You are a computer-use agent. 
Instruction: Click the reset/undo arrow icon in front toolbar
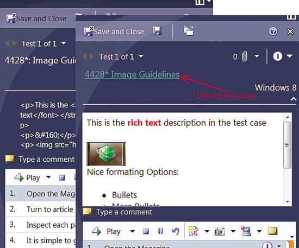pyautogui.click(x=176, y=231)
